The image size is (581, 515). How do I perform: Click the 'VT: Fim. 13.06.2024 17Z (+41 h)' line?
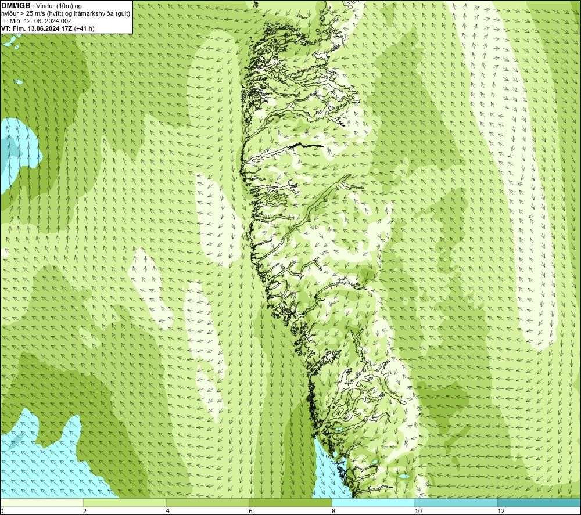(x=48, y=28)
